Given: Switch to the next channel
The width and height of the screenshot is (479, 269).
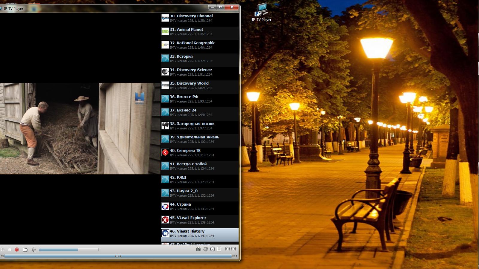Looking at the screenshot, I should point(234,249).
